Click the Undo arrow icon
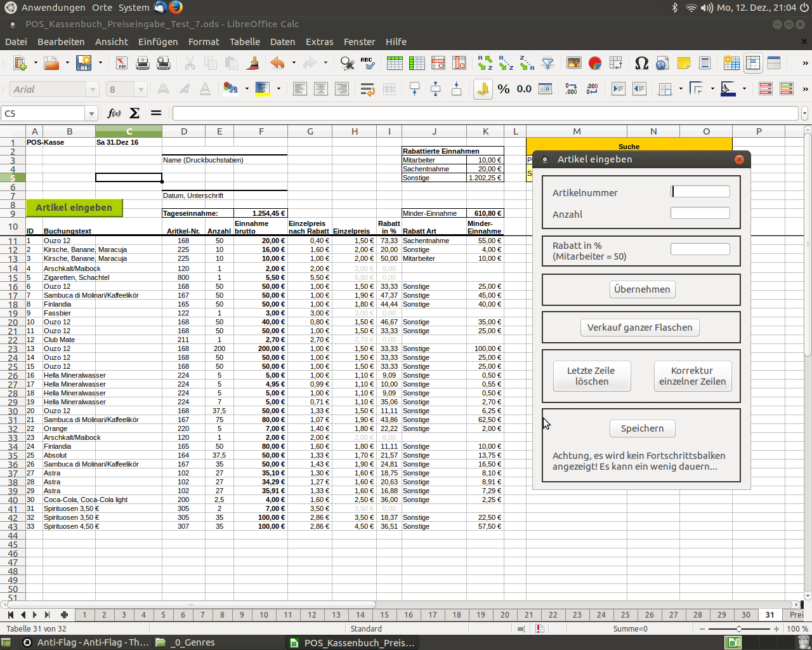 [277, 63]
